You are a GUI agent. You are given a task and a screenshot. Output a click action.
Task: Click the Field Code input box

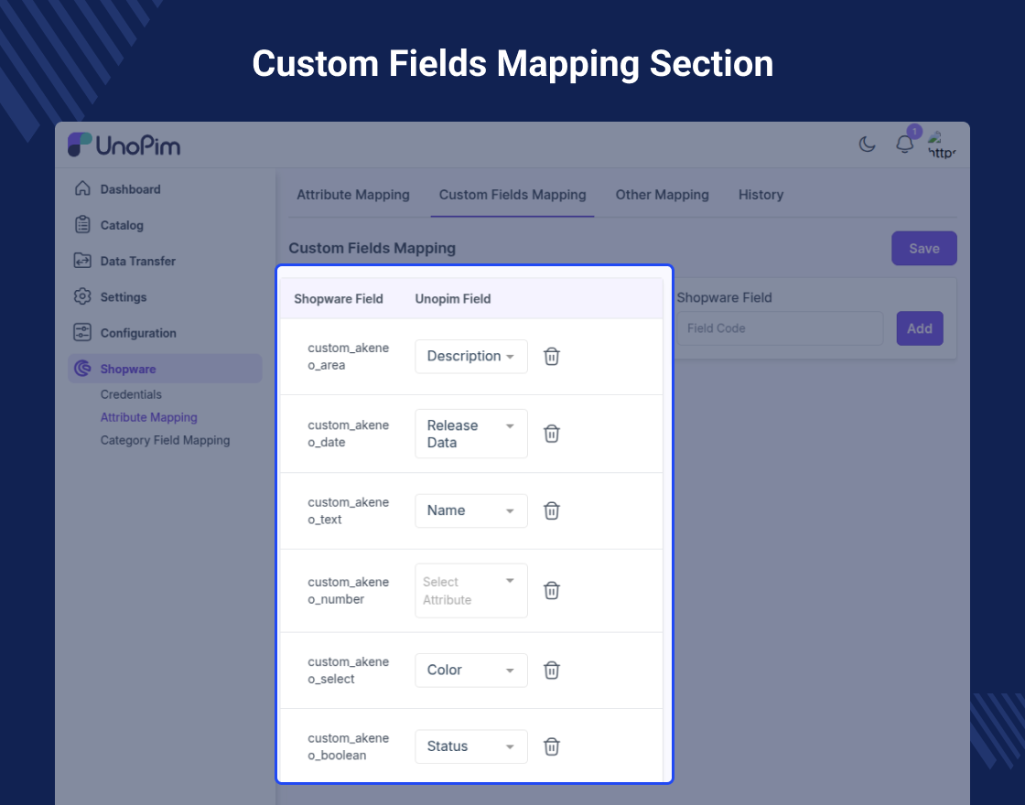click(780, 328)
